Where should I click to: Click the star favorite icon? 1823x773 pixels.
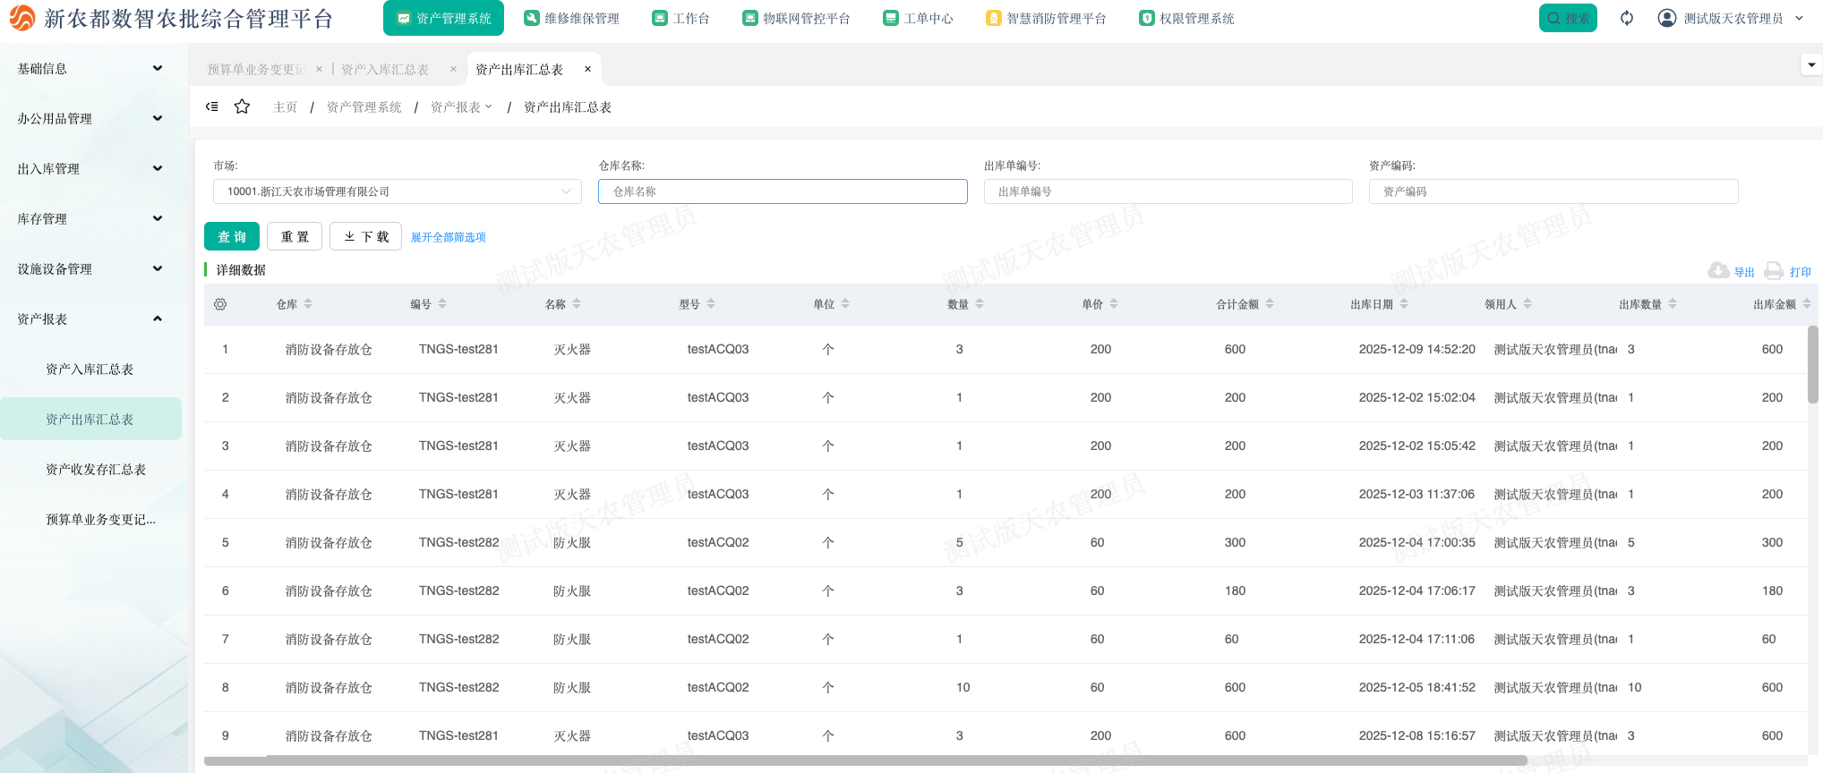[242, 106]
